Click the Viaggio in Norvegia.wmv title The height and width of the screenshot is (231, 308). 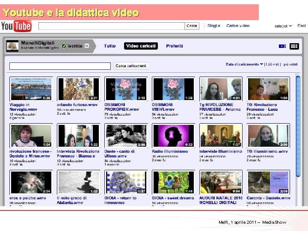click(24, 107)
